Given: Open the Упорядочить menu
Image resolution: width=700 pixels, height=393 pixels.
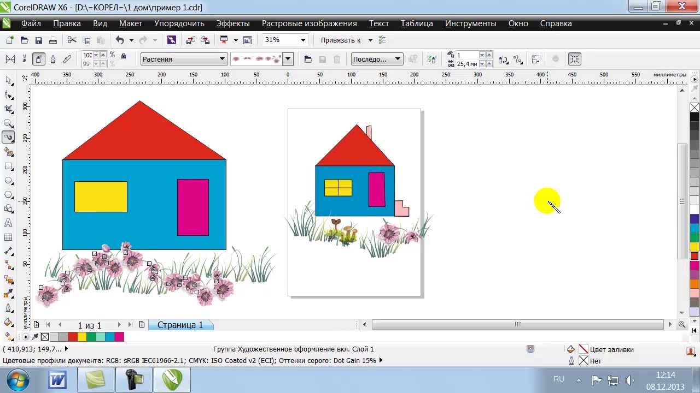Looking at the screenshot, I should 179,23.
